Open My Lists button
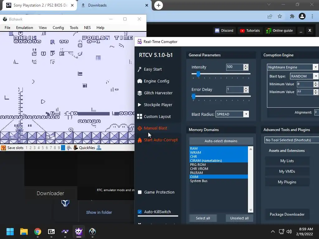319x239 pixels. [287, 161]
